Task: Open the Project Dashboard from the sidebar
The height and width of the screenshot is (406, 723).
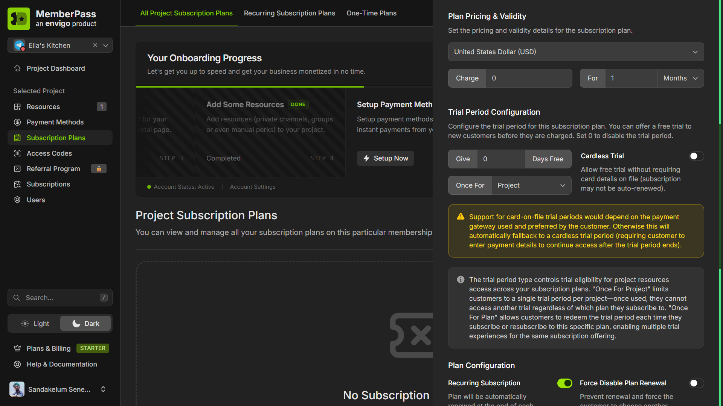Action: (x=55, y=68)
